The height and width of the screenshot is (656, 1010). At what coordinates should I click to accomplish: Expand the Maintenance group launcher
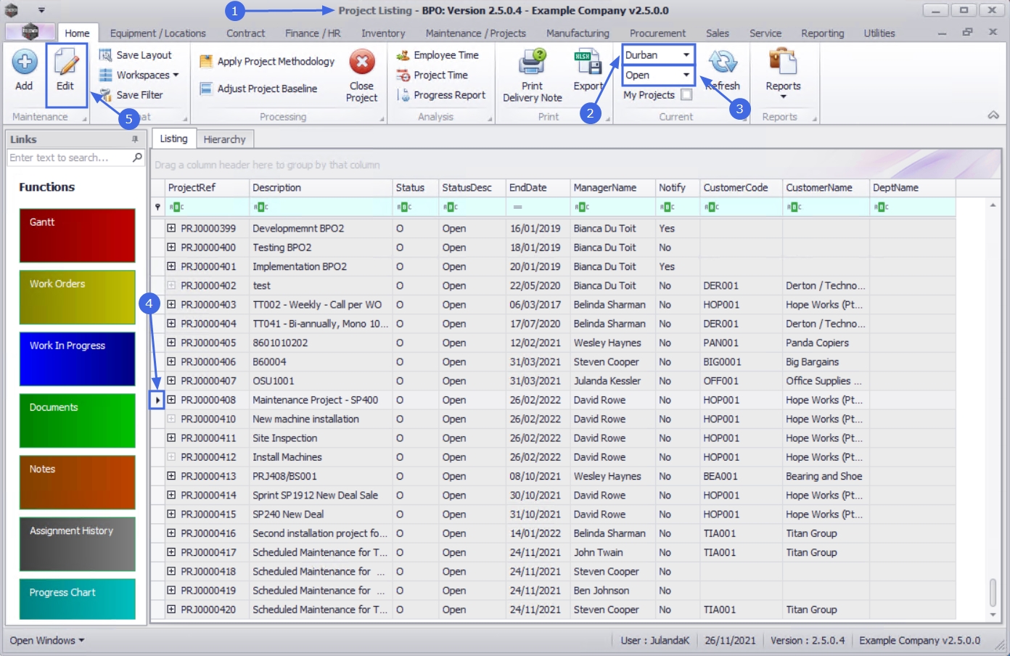(x=84, y=119)
